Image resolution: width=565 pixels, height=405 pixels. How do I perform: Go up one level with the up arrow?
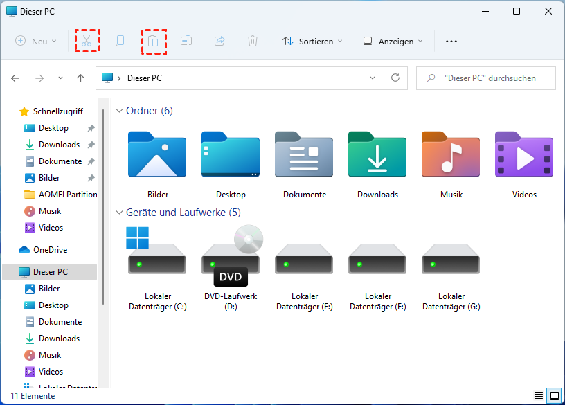pos(81,78)
